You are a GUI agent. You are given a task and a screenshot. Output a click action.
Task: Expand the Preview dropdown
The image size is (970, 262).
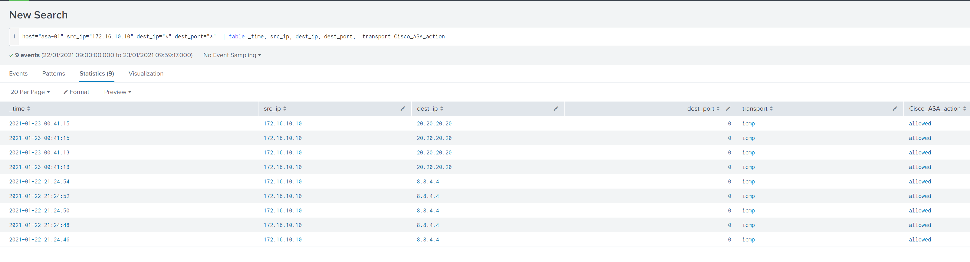coord(117,92)
